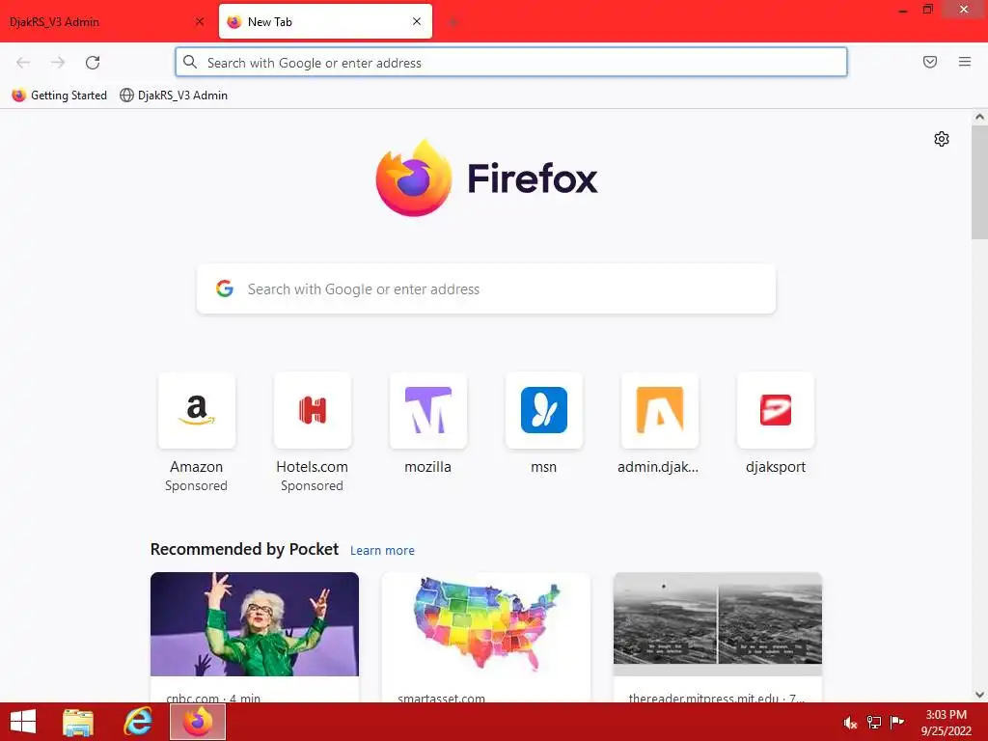Open Getting Started bookmark

pos(59,96)
